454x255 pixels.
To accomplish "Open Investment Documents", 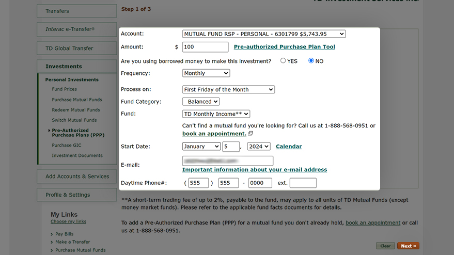I will coord(77,155).
